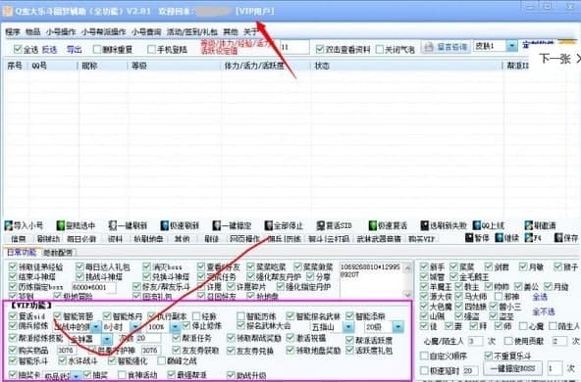Toggle the 智能强化 checkbox
This screenshot has height=382, width=581.
pos(112,360)
